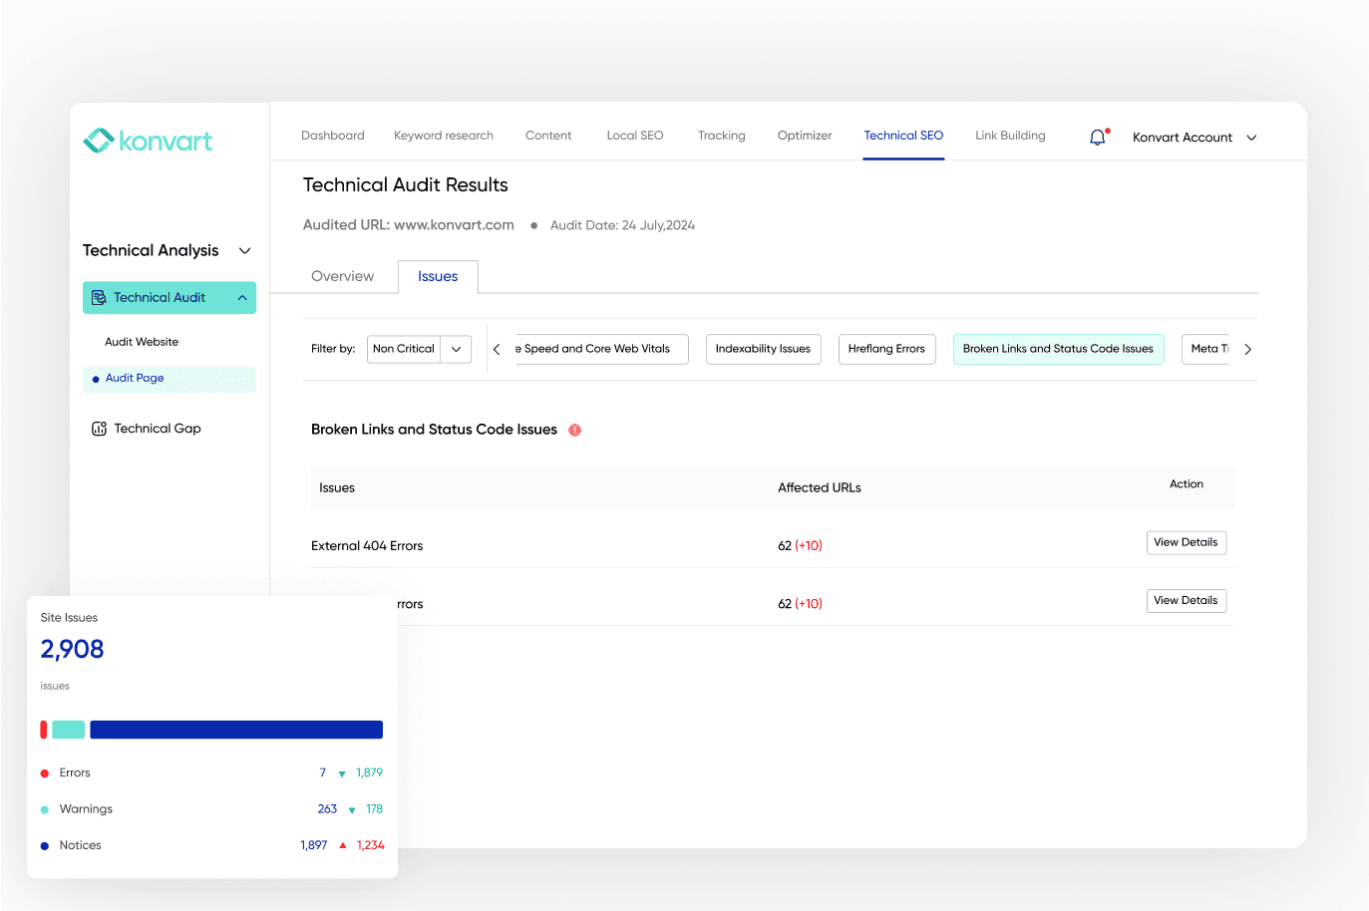View details for External 404 Errors
Screen dimensions: 1369x911
coord(1186,542)
